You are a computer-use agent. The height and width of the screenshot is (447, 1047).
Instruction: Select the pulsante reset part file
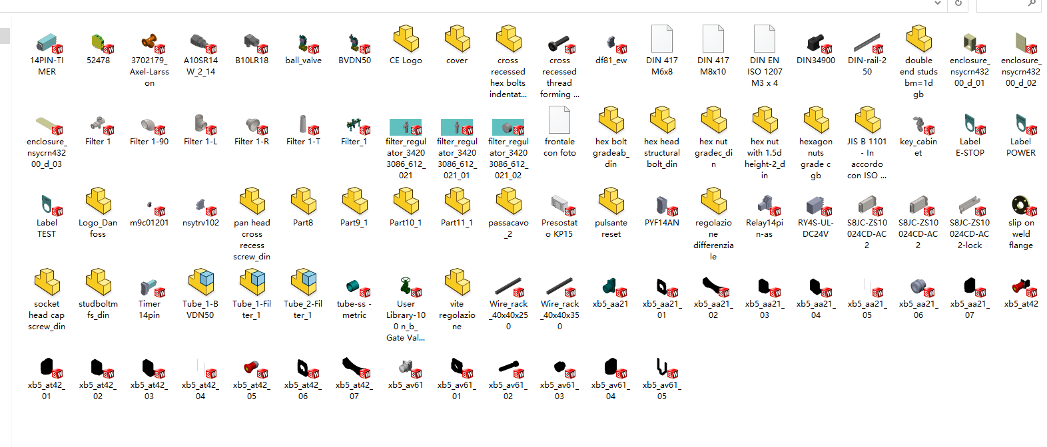[611, 202]
